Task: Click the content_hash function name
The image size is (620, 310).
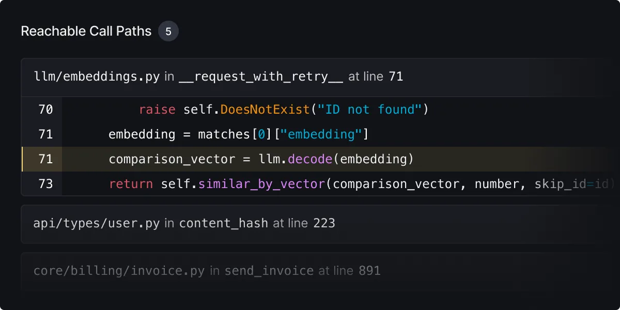Action: [223, 224]
